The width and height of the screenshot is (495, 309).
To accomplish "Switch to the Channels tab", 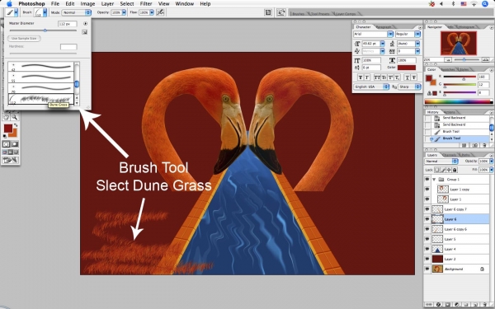I will (450, 155).
